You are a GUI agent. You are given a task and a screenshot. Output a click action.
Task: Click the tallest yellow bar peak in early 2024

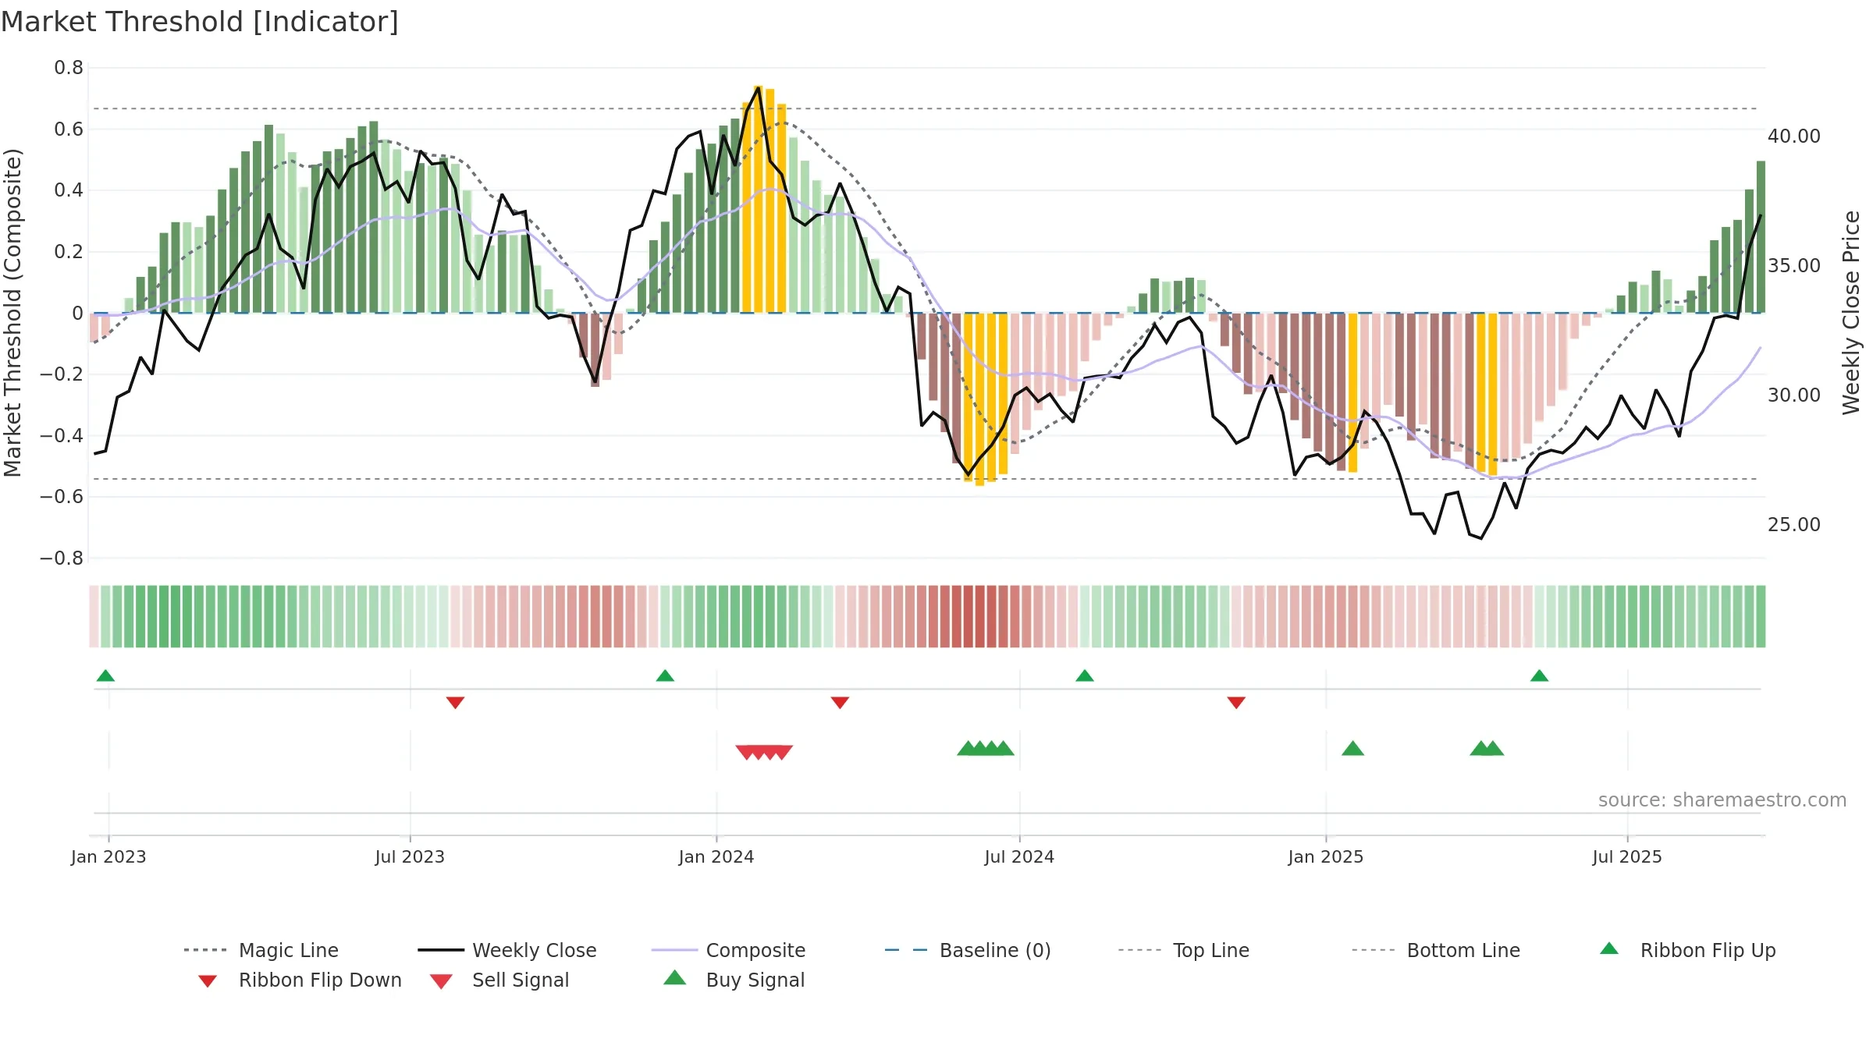tap(758, 199)
